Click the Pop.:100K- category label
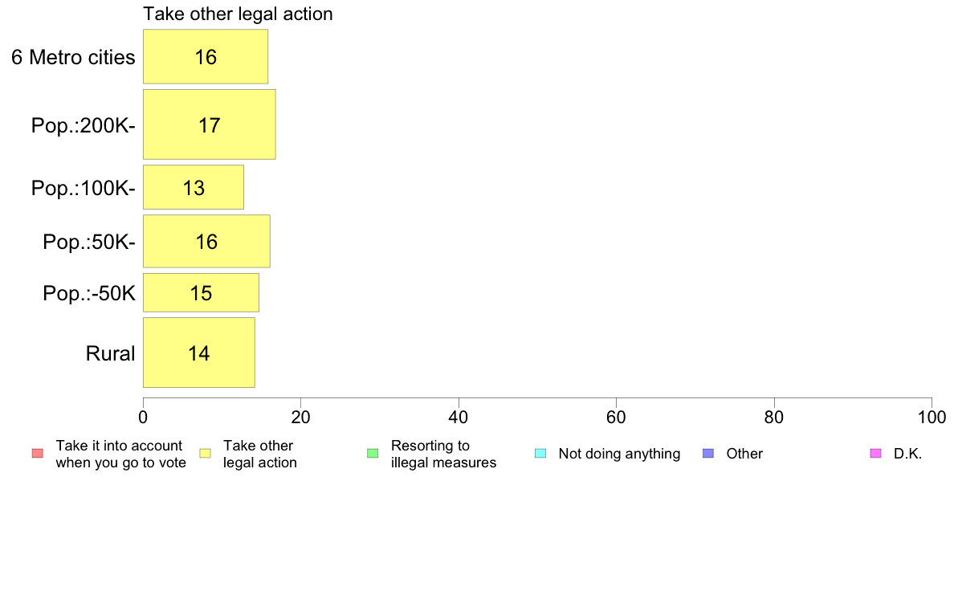The height and width of the screenshot is (591, 954). click(84, 188)
